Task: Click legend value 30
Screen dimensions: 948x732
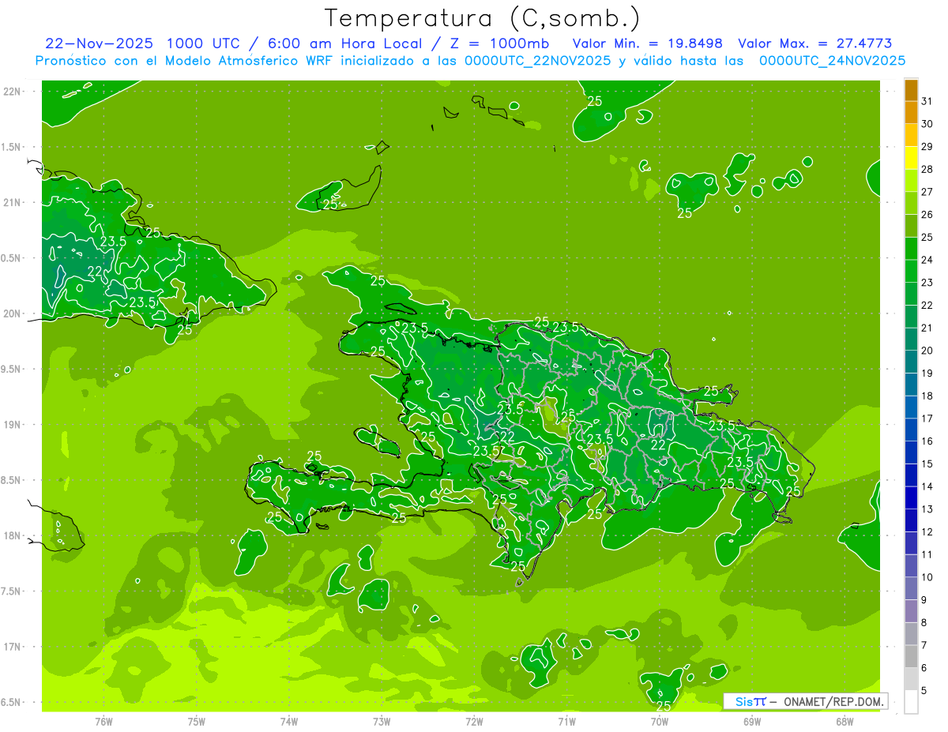Action: pos(927,124)
